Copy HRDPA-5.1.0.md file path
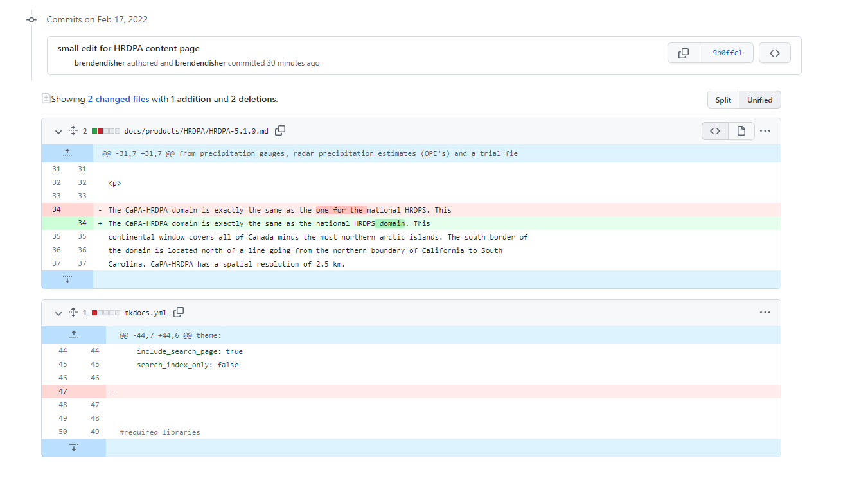 click(280, 130)
